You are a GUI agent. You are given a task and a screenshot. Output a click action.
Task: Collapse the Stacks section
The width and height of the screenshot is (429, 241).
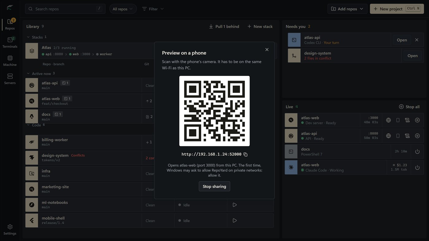click(28, 37)
